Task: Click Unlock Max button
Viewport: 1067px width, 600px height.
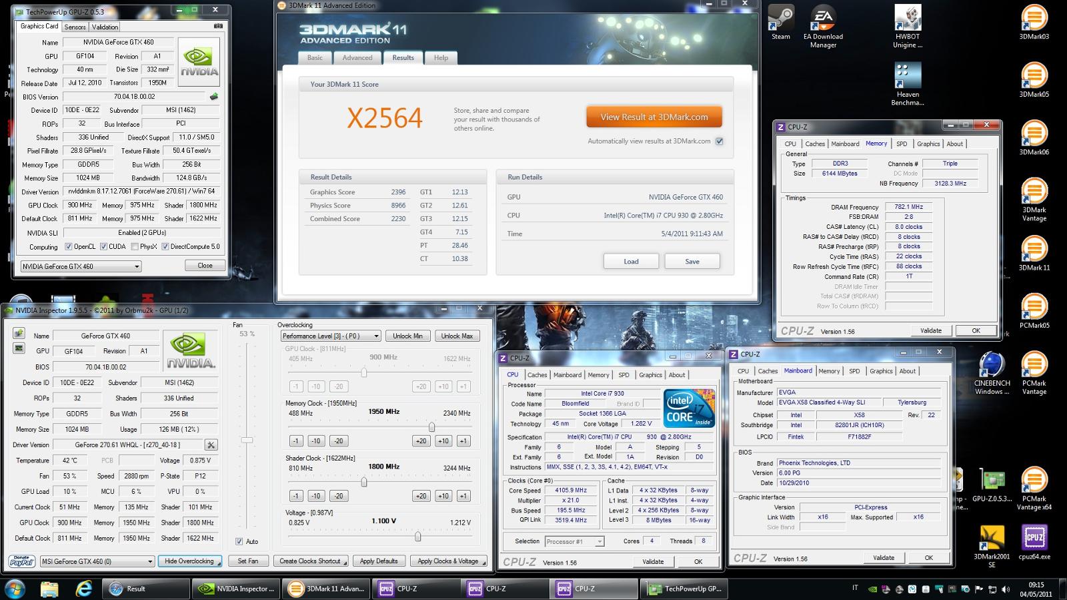Action: pyautogui.click(x=457, y=336)
